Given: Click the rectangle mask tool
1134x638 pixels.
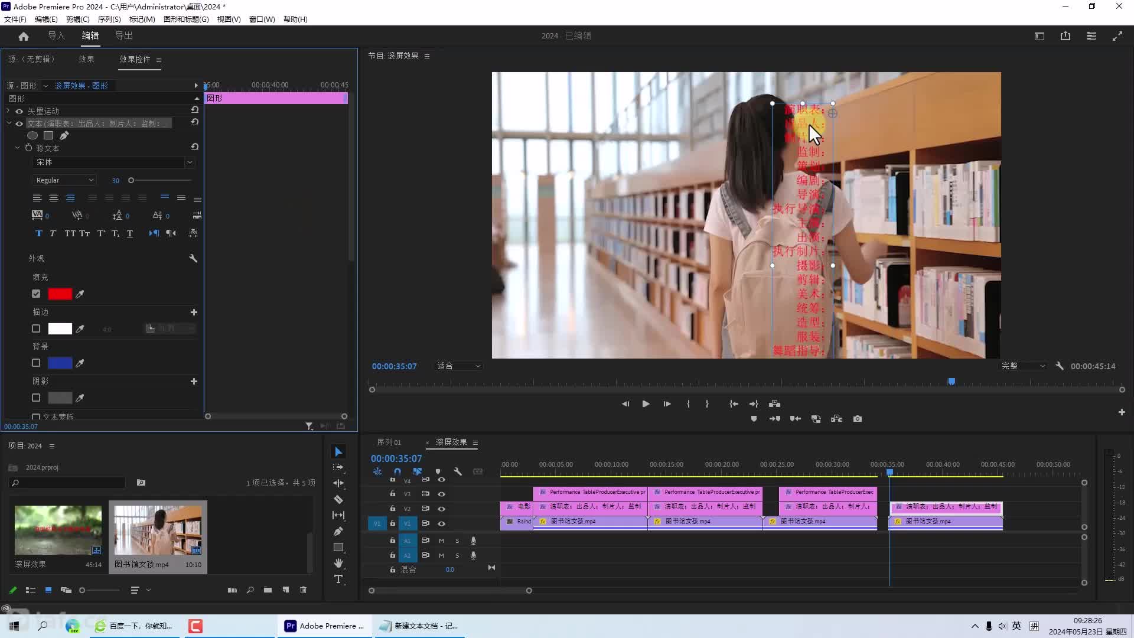Looking at the screenshot, I should (48, 135).
